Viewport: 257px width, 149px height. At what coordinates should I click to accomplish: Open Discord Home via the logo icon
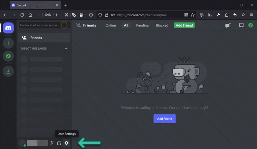coord(8,28)
